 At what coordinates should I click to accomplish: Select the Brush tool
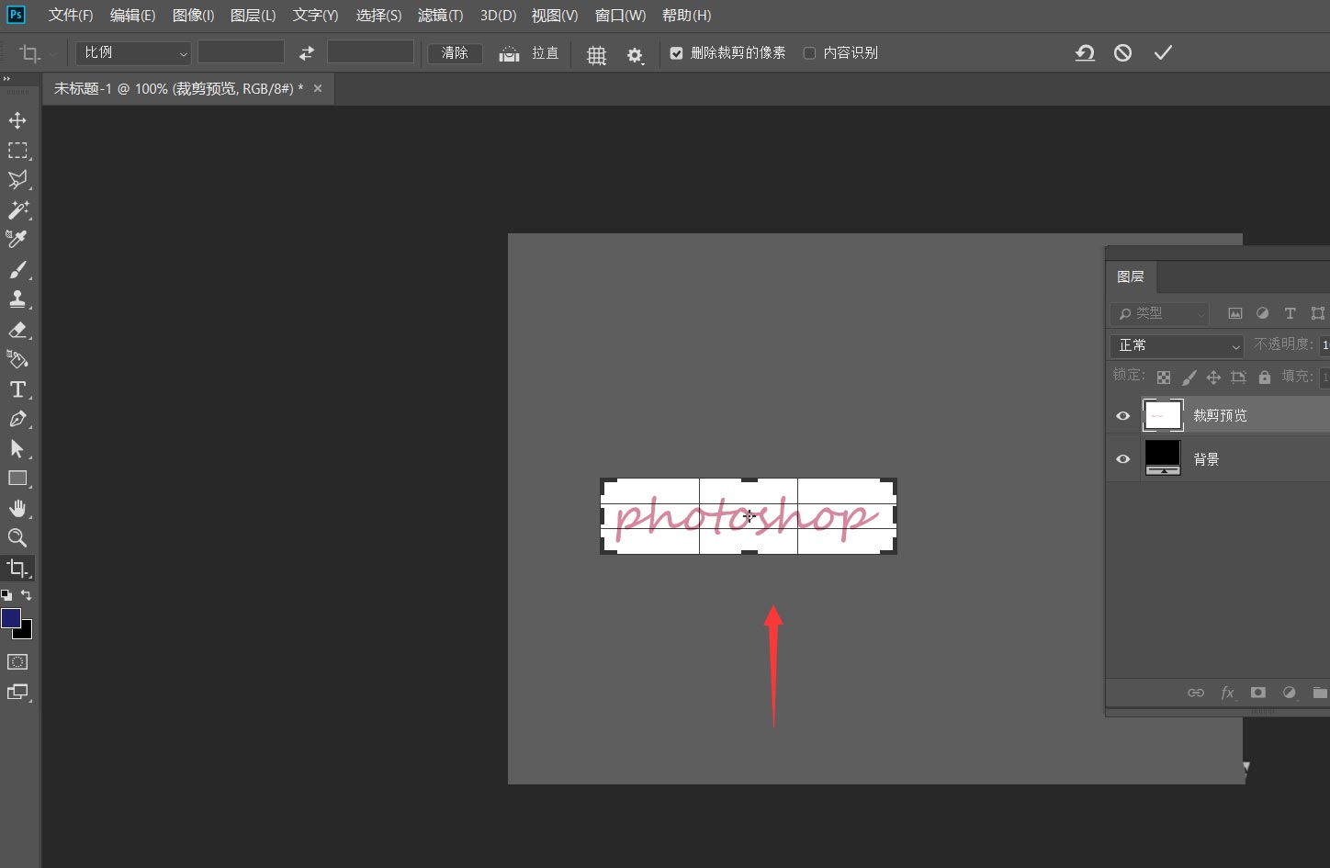point(17,269)
